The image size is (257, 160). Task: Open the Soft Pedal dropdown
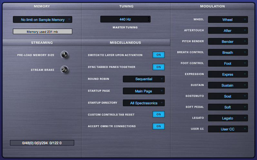228,107
